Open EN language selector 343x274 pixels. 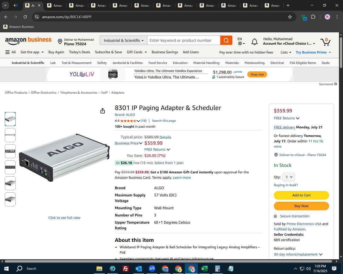241,41
